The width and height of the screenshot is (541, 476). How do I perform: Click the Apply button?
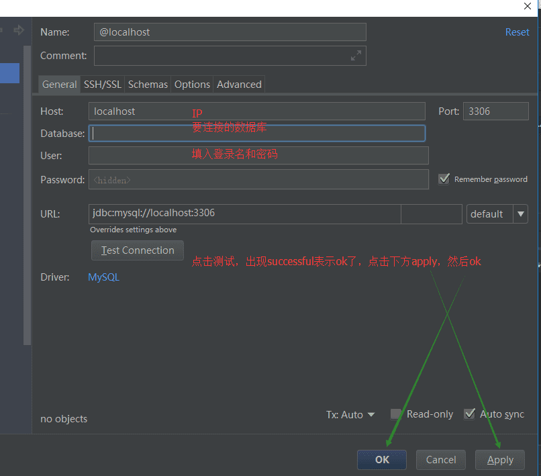[500, 460]
